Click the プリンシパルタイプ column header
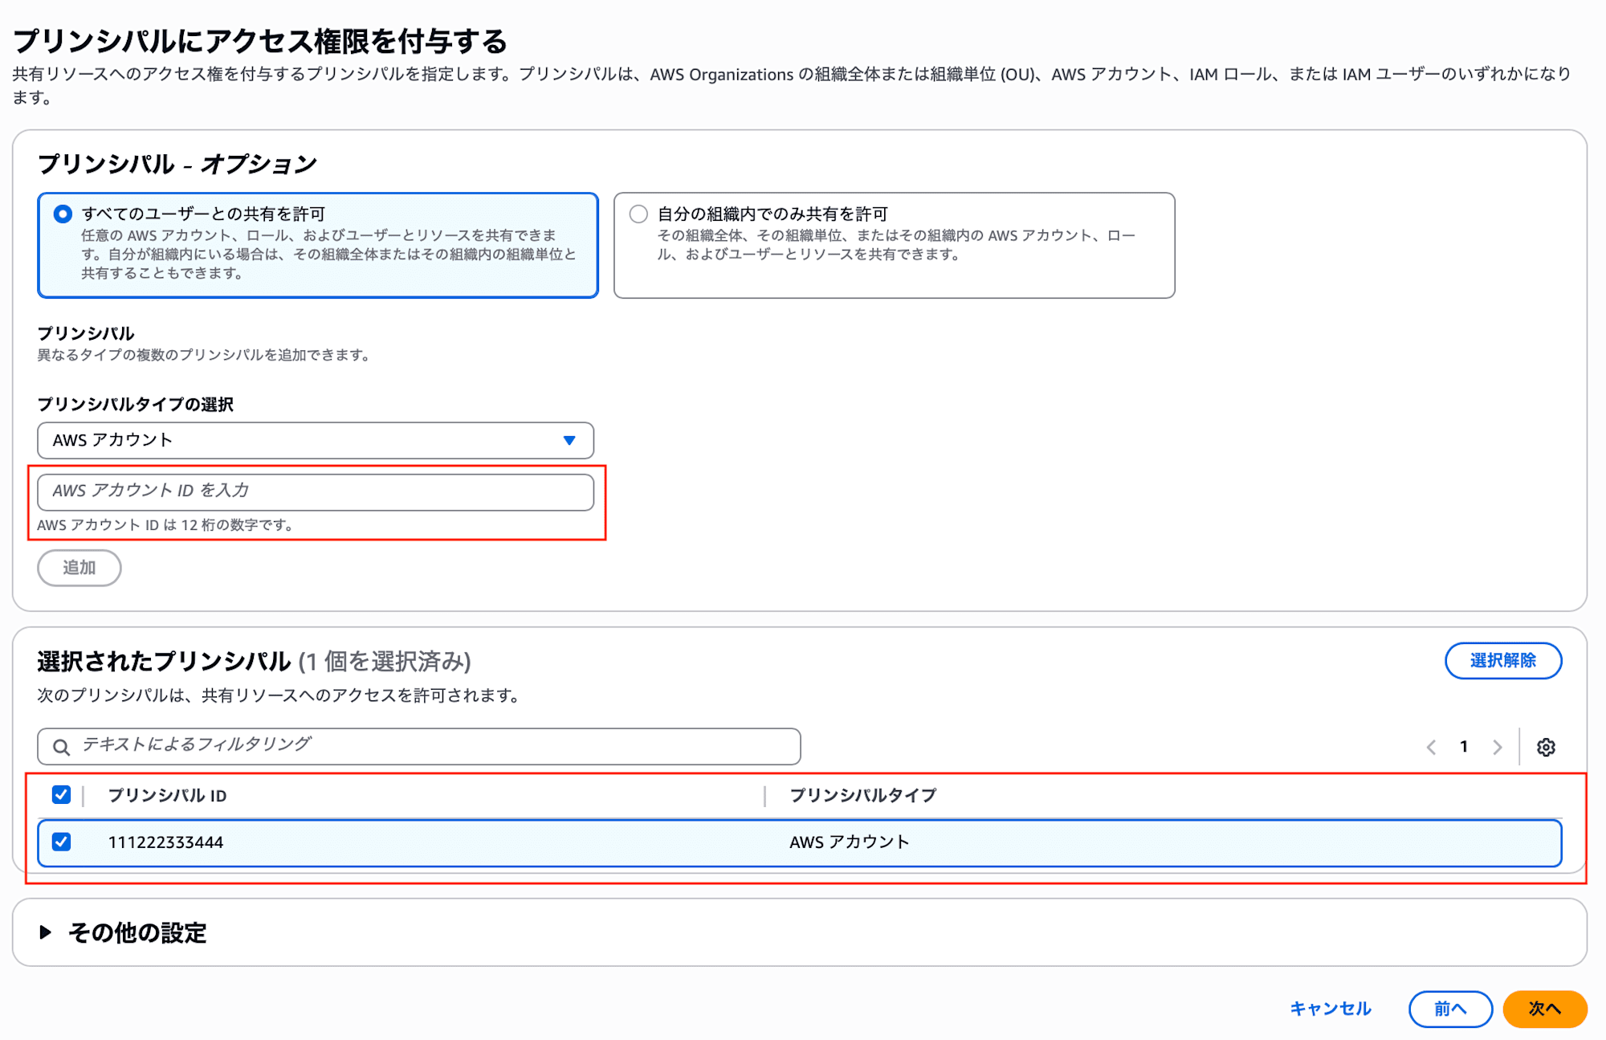 coord(863,795)
